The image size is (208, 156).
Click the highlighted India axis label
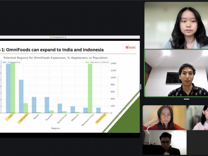[x=10, y=117]
